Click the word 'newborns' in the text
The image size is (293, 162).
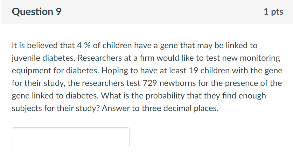click(176, 83)
